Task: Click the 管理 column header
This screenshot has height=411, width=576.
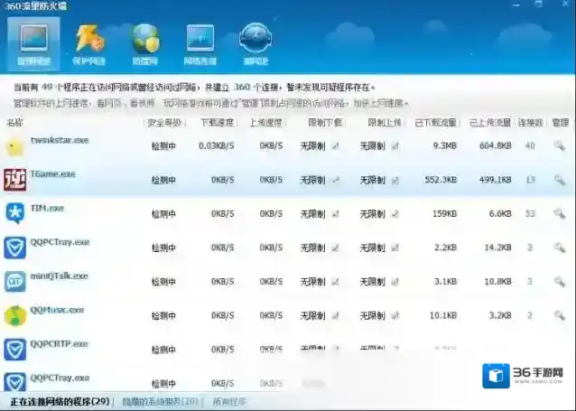Action: 561,123
